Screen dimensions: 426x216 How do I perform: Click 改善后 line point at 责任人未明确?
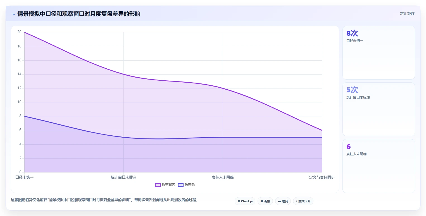point(223,137)
